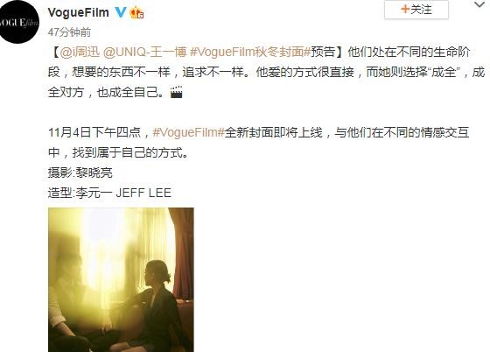Viewport: 490px width, 352px height.
Task: Open the #VogueFilm# hashtag in second paragraph
Action: [x=188, y=132]
